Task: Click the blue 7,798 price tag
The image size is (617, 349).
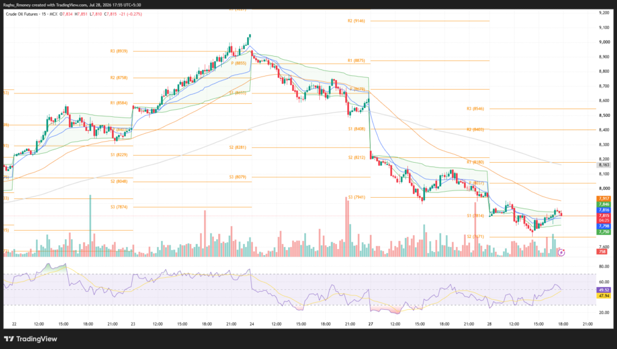Action: (604, 226)
